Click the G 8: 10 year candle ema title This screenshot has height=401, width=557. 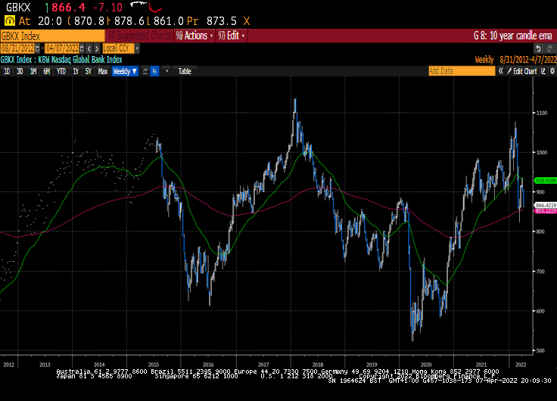coord(513,36)
